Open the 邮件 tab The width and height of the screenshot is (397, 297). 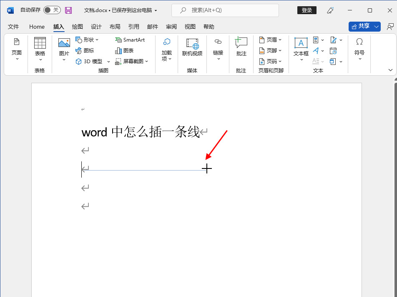point(153,27)
